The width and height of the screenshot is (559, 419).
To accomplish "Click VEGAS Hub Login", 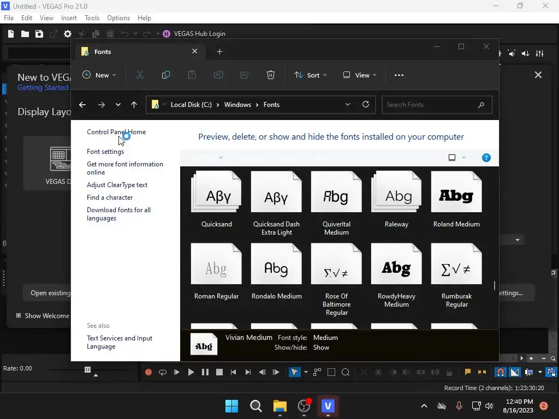I will tap(194, 34).
